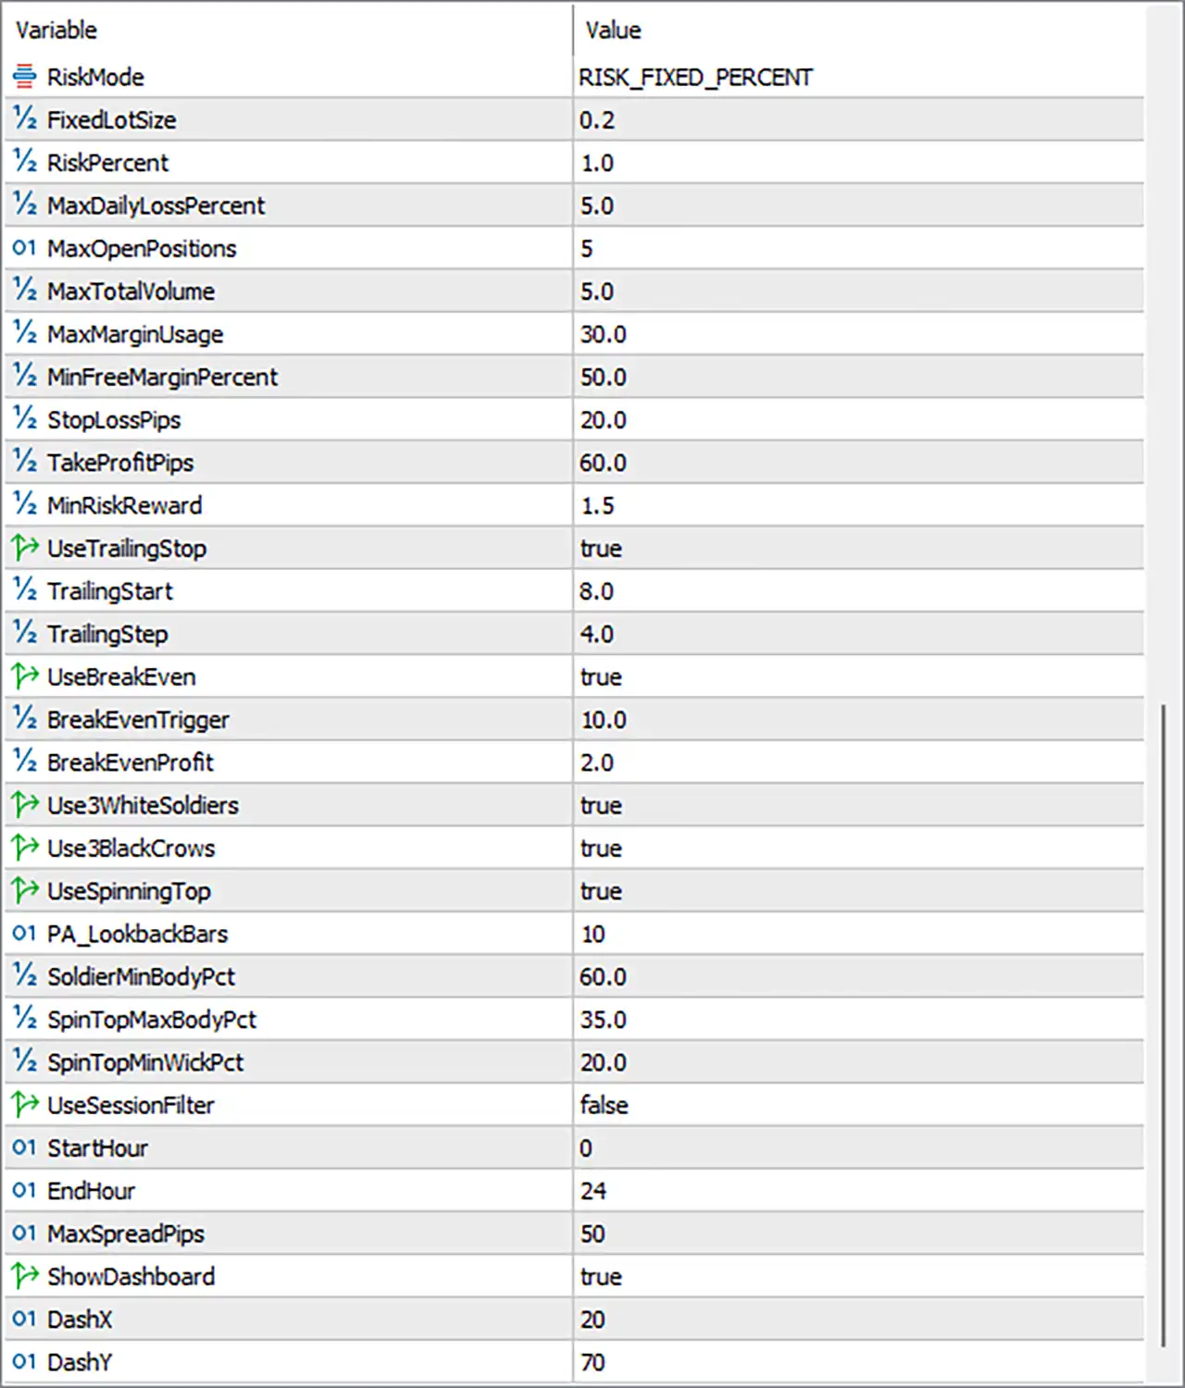
Task: Edit the StopLossPips value 20.0
Action: pos(858,419)
